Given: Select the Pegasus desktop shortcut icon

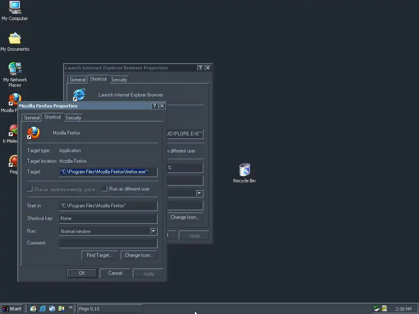Looking at the screenshot, I should pyautogui.click(x=13, y=161).
